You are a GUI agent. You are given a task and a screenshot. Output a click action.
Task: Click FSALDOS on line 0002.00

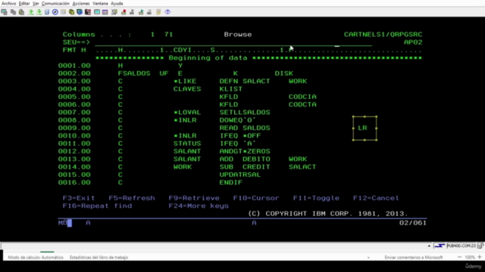[134, 73]
